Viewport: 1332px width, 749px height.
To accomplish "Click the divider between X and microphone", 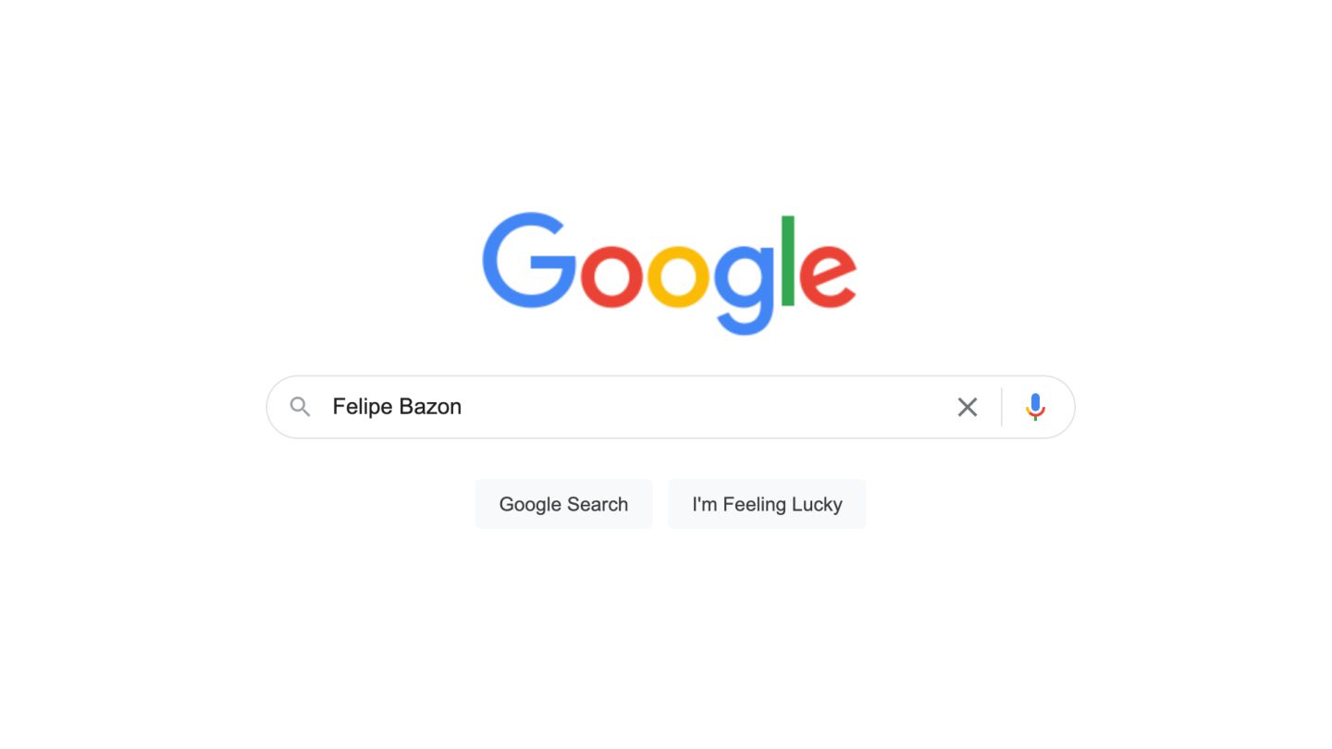I will 1002,407.
